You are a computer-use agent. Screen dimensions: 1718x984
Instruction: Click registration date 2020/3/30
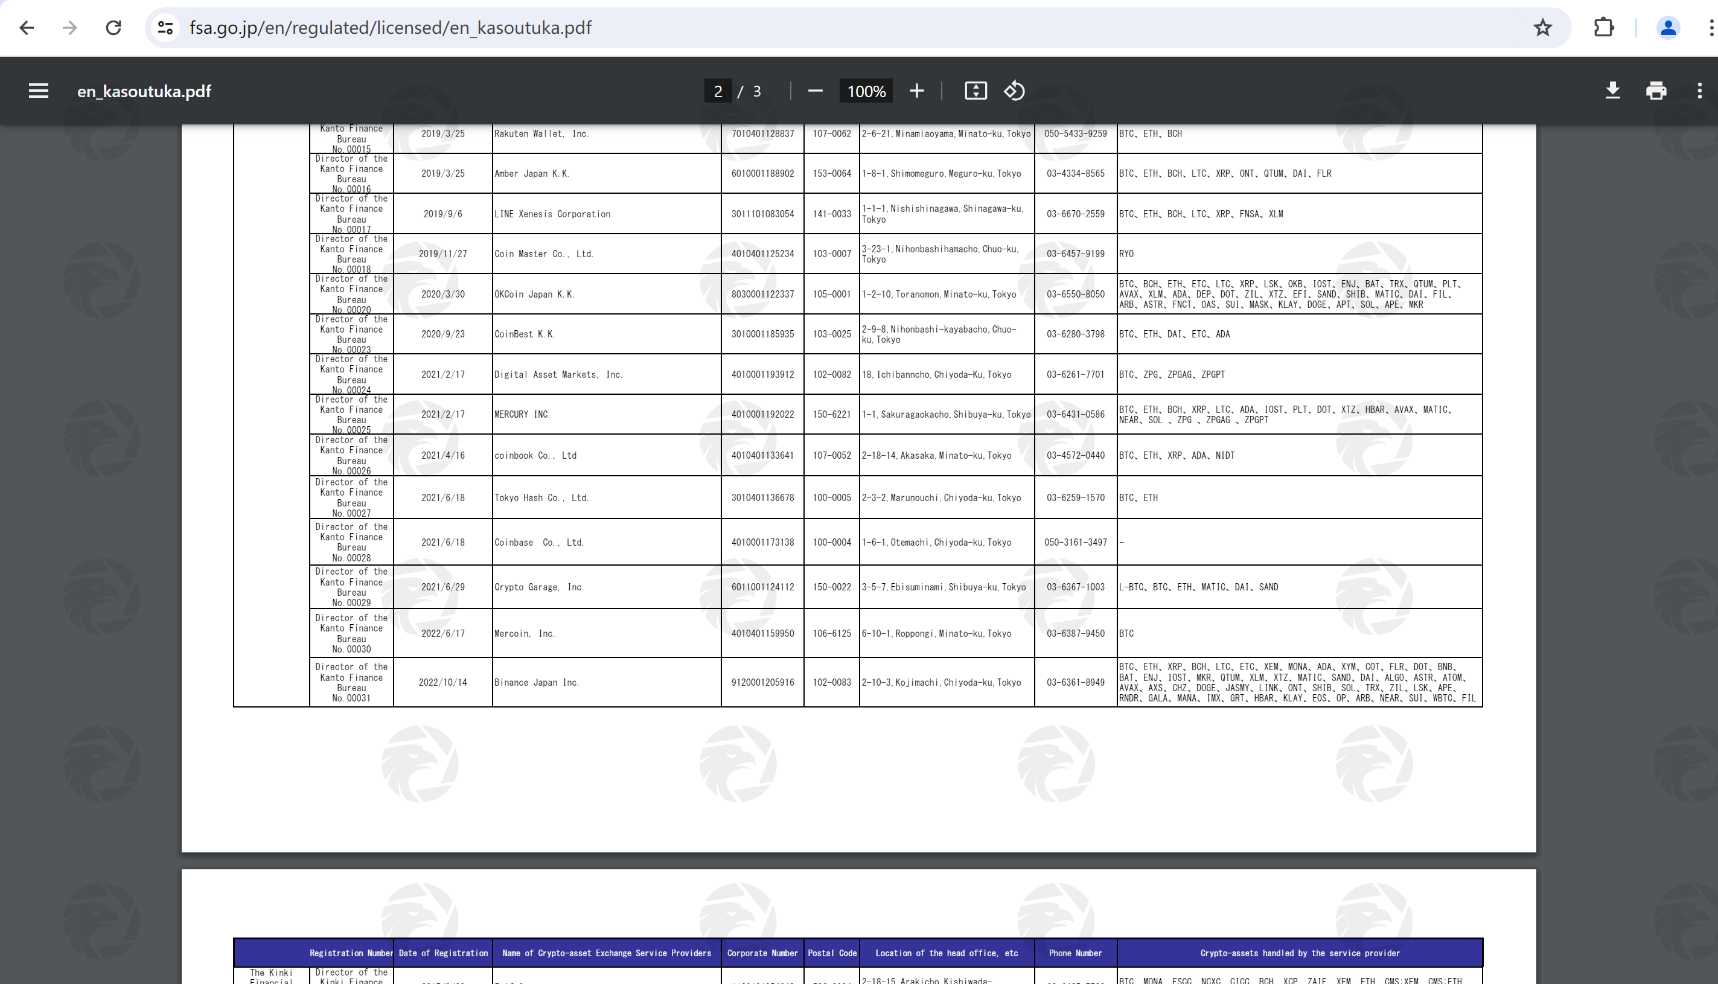pos(442,294)
